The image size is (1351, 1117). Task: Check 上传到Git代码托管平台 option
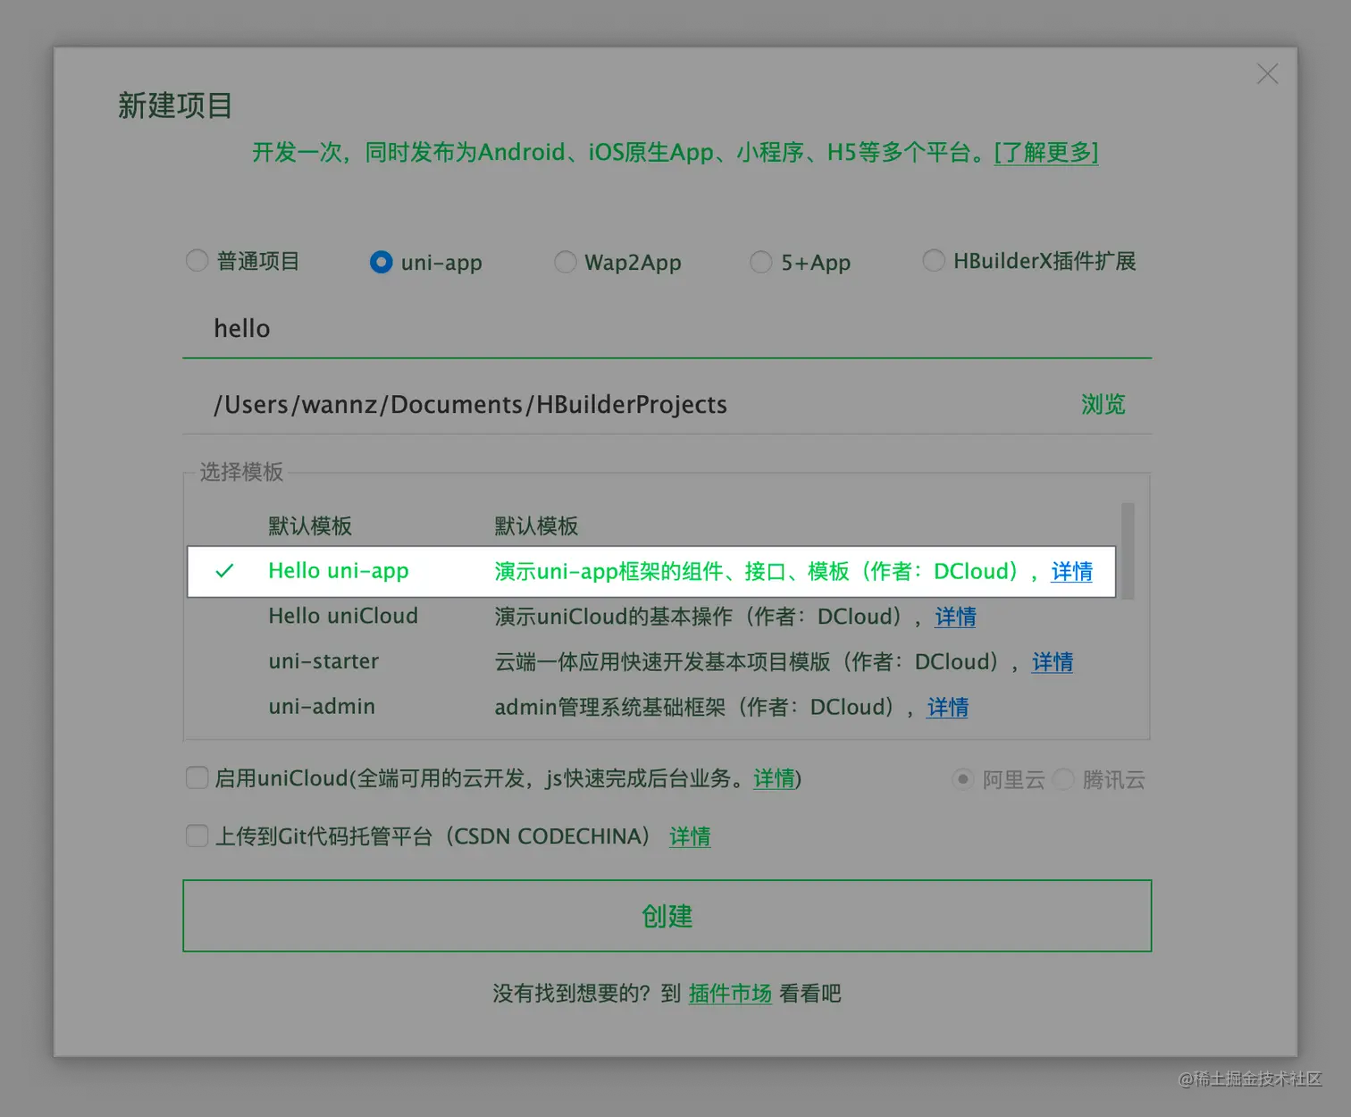click(x=197, y=836)
